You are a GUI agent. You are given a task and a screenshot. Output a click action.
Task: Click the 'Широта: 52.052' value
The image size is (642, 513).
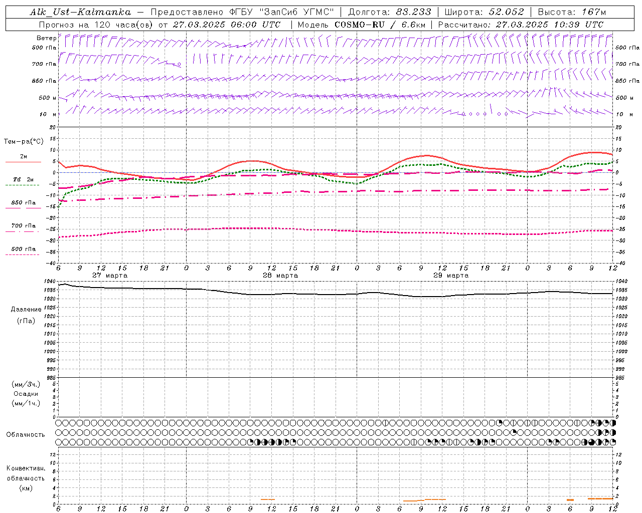[x=485, y=12]
